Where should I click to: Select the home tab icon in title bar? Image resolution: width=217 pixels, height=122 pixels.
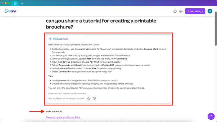[x=15, y=3]
